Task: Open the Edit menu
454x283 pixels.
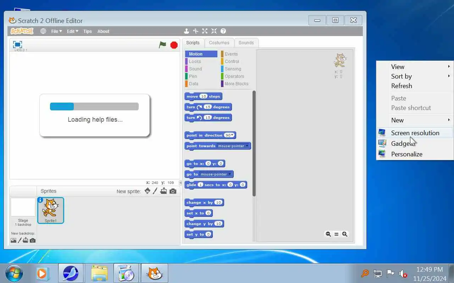Action: pos(73,31)
